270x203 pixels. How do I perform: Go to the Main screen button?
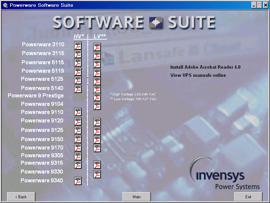tap(136, 197)
